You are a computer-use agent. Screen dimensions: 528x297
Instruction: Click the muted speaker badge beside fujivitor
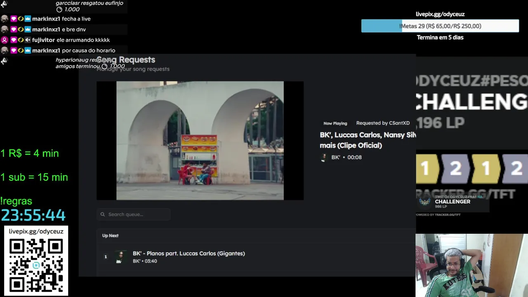[28, 40]
